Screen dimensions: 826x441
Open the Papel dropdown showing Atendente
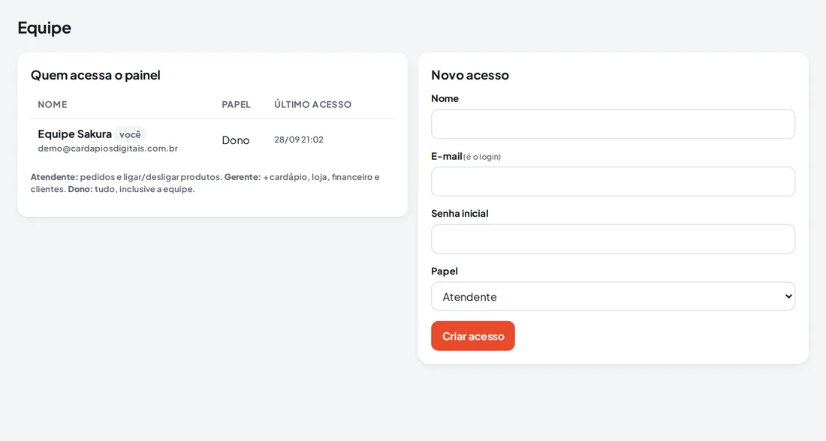tap(613, 296)
